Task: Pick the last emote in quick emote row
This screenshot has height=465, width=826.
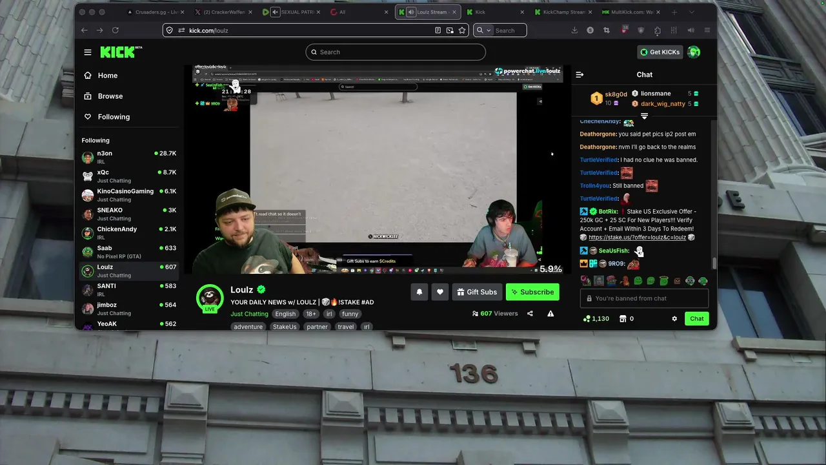Action: click(x=703, y=281)
